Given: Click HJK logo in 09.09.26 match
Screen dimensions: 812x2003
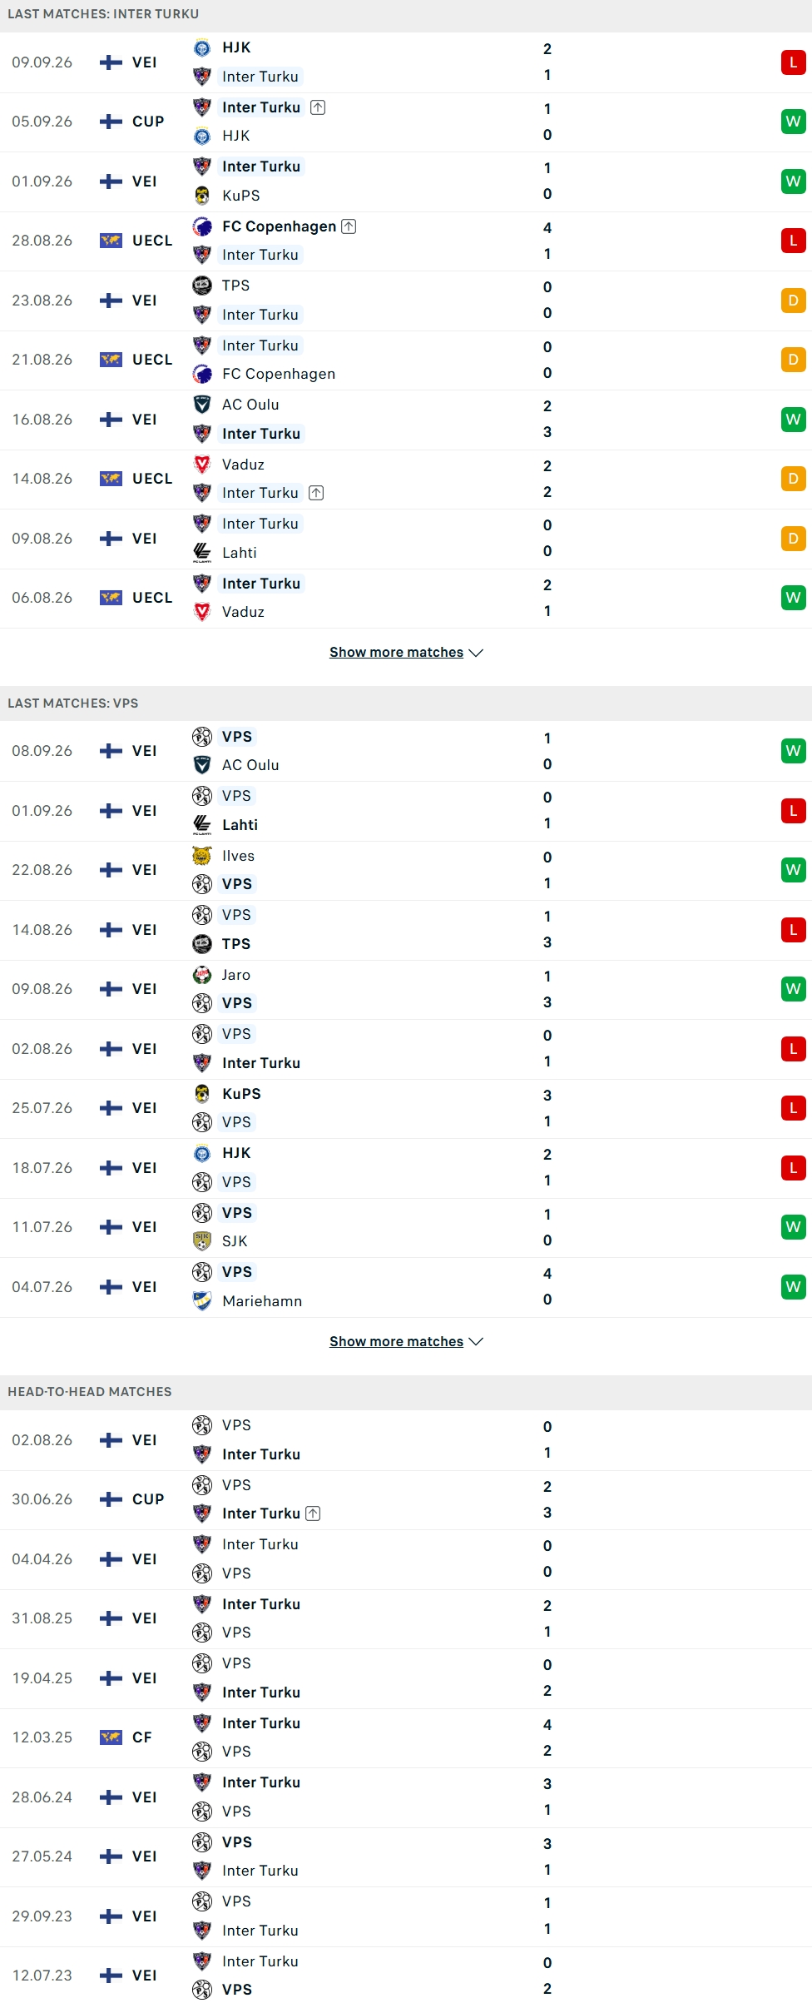Looking at the screenshot, I should pyautogui.click(x=202, y=48).
